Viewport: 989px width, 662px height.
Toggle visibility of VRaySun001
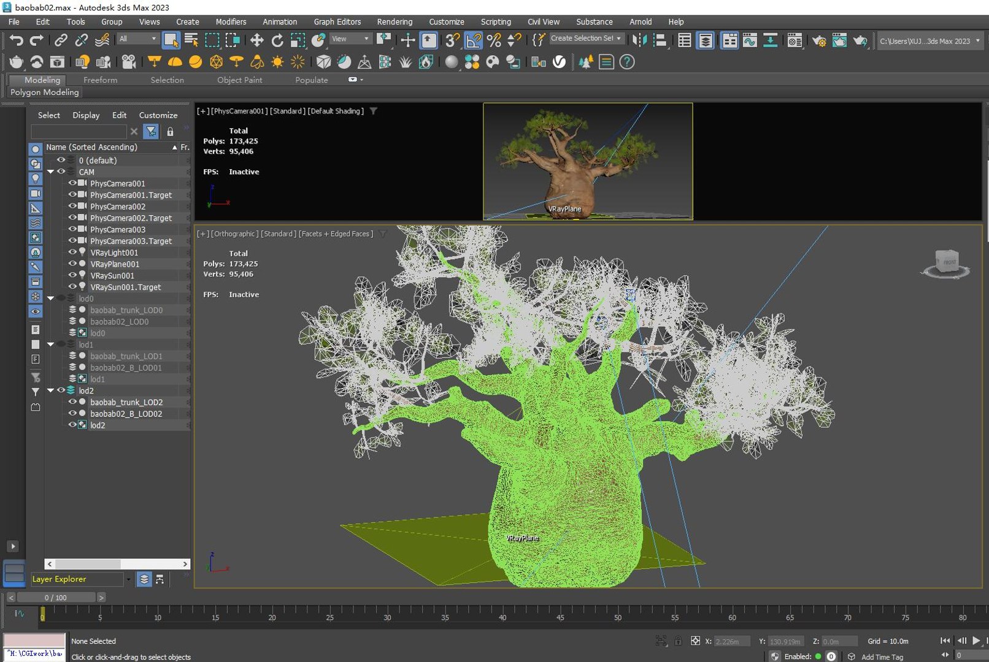click(72, 275)
